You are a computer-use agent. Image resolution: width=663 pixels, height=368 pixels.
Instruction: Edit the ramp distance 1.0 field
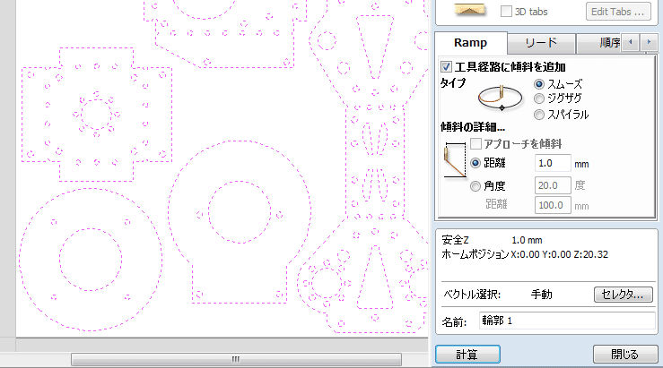(x=553, y=163)
